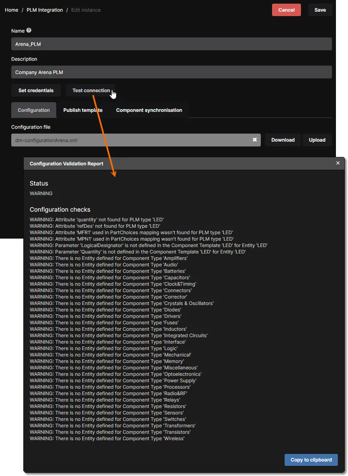Click warning for Component Type 'Optoelectronics'
The height and width of the screenshot is (476, 348).
tap(115, 374)
